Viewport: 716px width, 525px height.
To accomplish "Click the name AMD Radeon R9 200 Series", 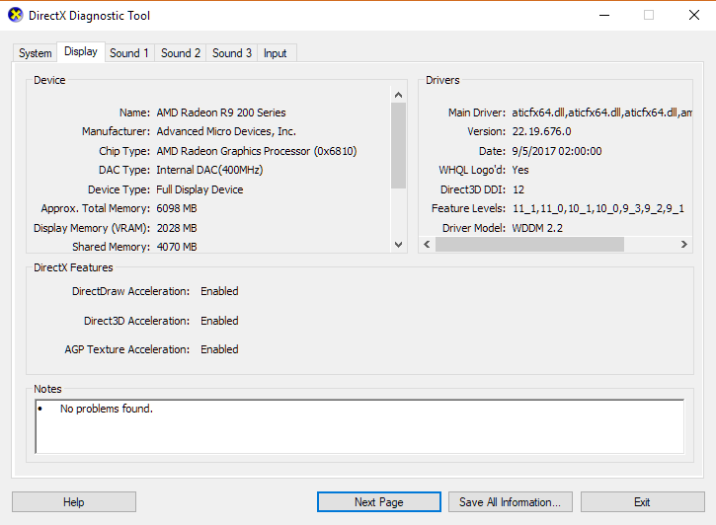I will pos(221,112).
